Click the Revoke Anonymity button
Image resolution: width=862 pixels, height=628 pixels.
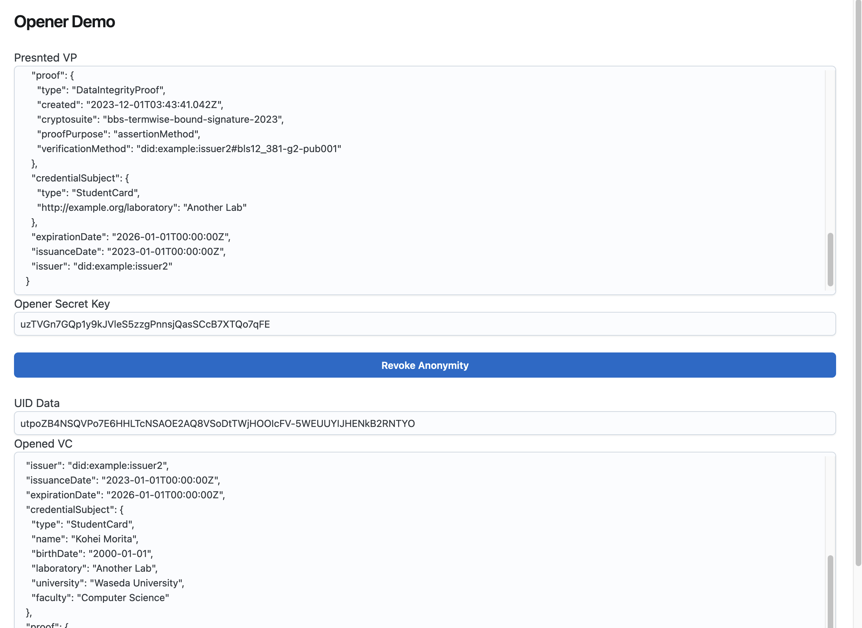point(425,365)
